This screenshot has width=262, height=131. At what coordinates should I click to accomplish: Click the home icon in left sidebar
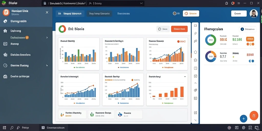[x=5, y=31]
